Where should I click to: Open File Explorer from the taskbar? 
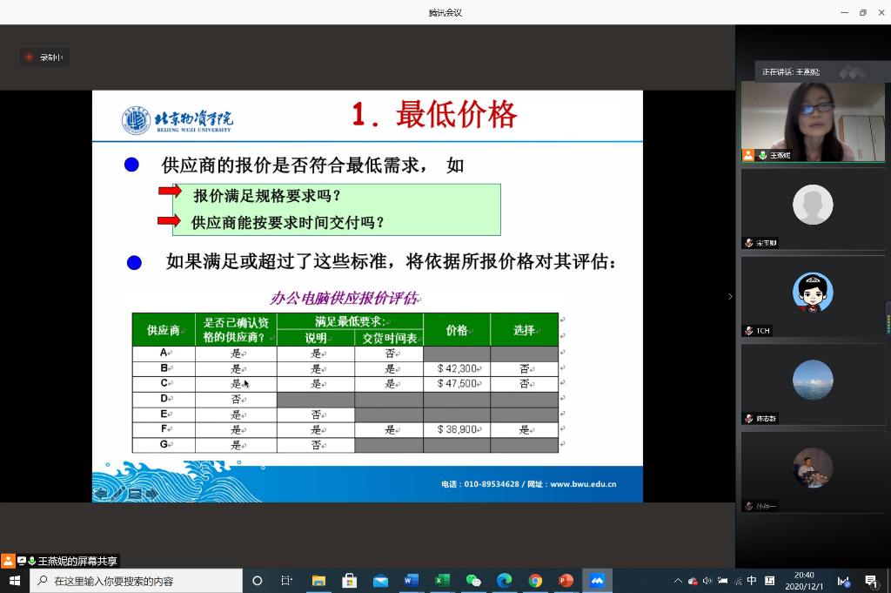[318, 581]
